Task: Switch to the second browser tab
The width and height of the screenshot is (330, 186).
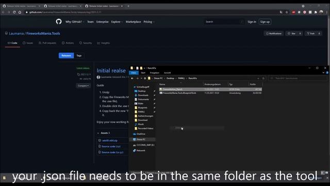Action: tap(62, 6)
